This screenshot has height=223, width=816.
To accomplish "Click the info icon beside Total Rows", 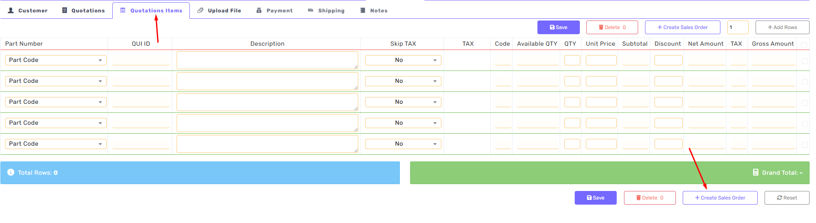I will click(11, 172).
